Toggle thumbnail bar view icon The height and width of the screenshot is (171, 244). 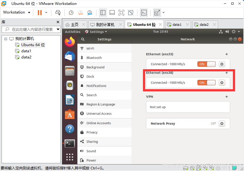(112, 13)
